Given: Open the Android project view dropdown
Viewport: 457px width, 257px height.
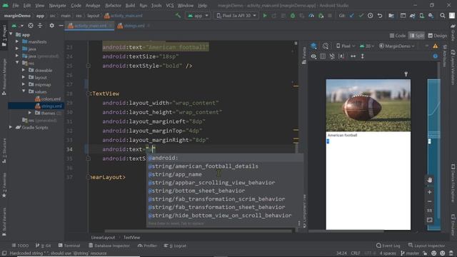Looking at the screenshot, I should [x=17, y=26].
